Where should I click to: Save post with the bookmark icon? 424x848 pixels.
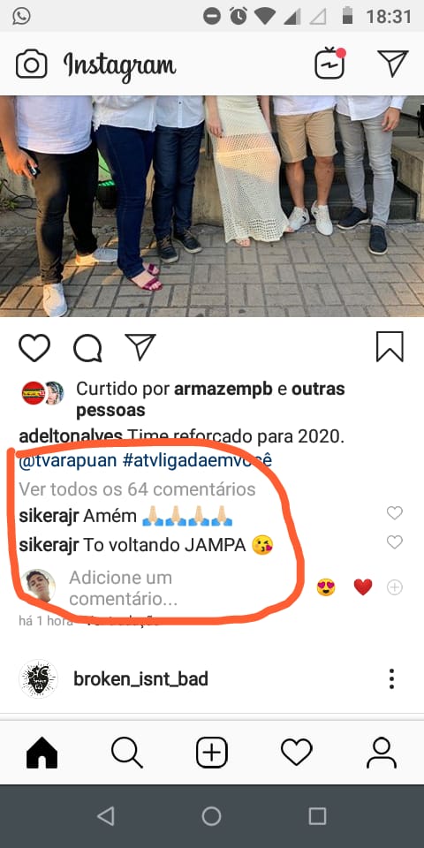[390, 346]
